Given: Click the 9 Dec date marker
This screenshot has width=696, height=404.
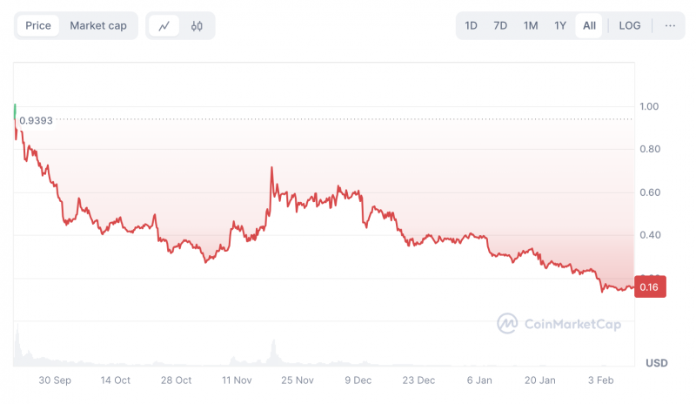Looking at the screenshot, I should click(358, 380).
